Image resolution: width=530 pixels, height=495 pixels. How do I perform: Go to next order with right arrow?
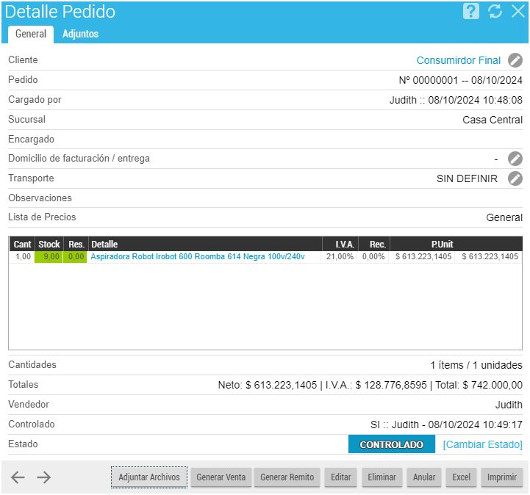pos(44,477)
